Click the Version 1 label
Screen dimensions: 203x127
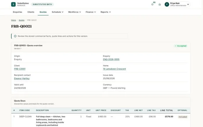pos(18,48)
